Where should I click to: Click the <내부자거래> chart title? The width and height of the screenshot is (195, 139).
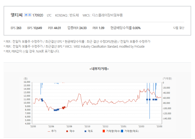tap(99, 69)
